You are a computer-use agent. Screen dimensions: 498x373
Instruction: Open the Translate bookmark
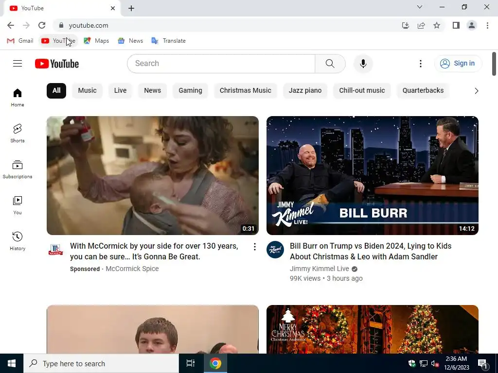coord(169,41)
